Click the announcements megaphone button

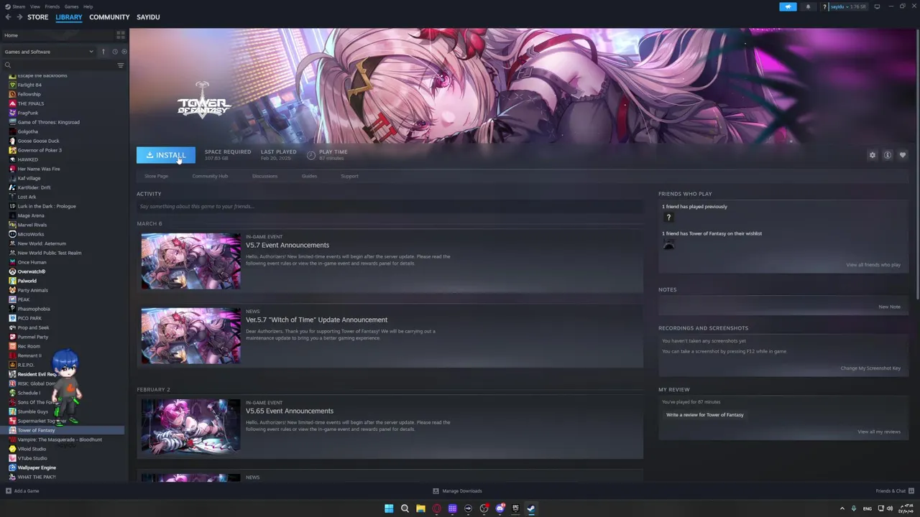(x=788, y=6)
